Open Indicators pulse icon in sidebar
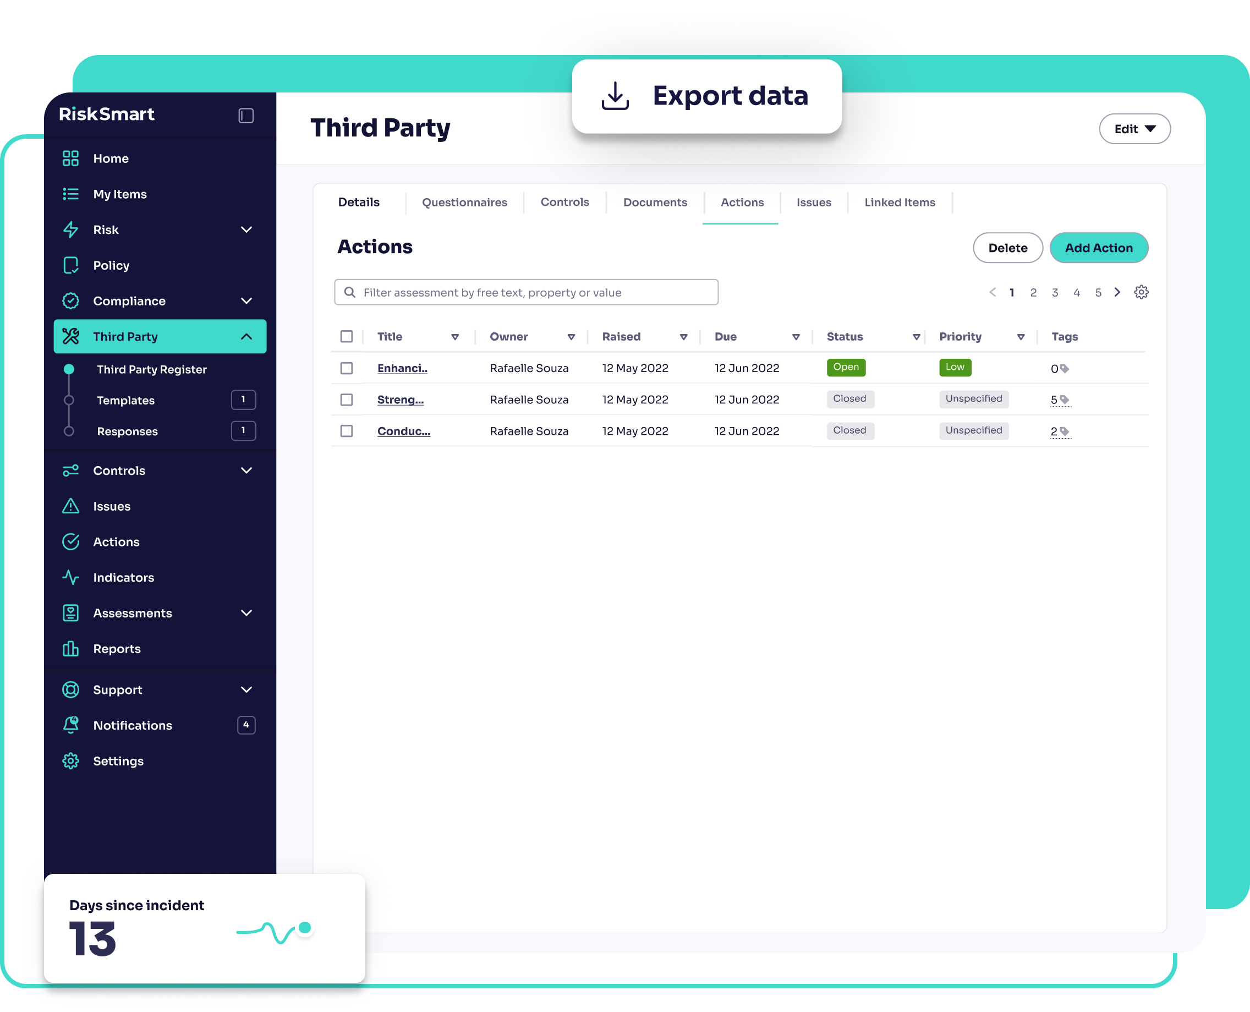Viewport: 1250px width, 1012px height. click(70, 577)
